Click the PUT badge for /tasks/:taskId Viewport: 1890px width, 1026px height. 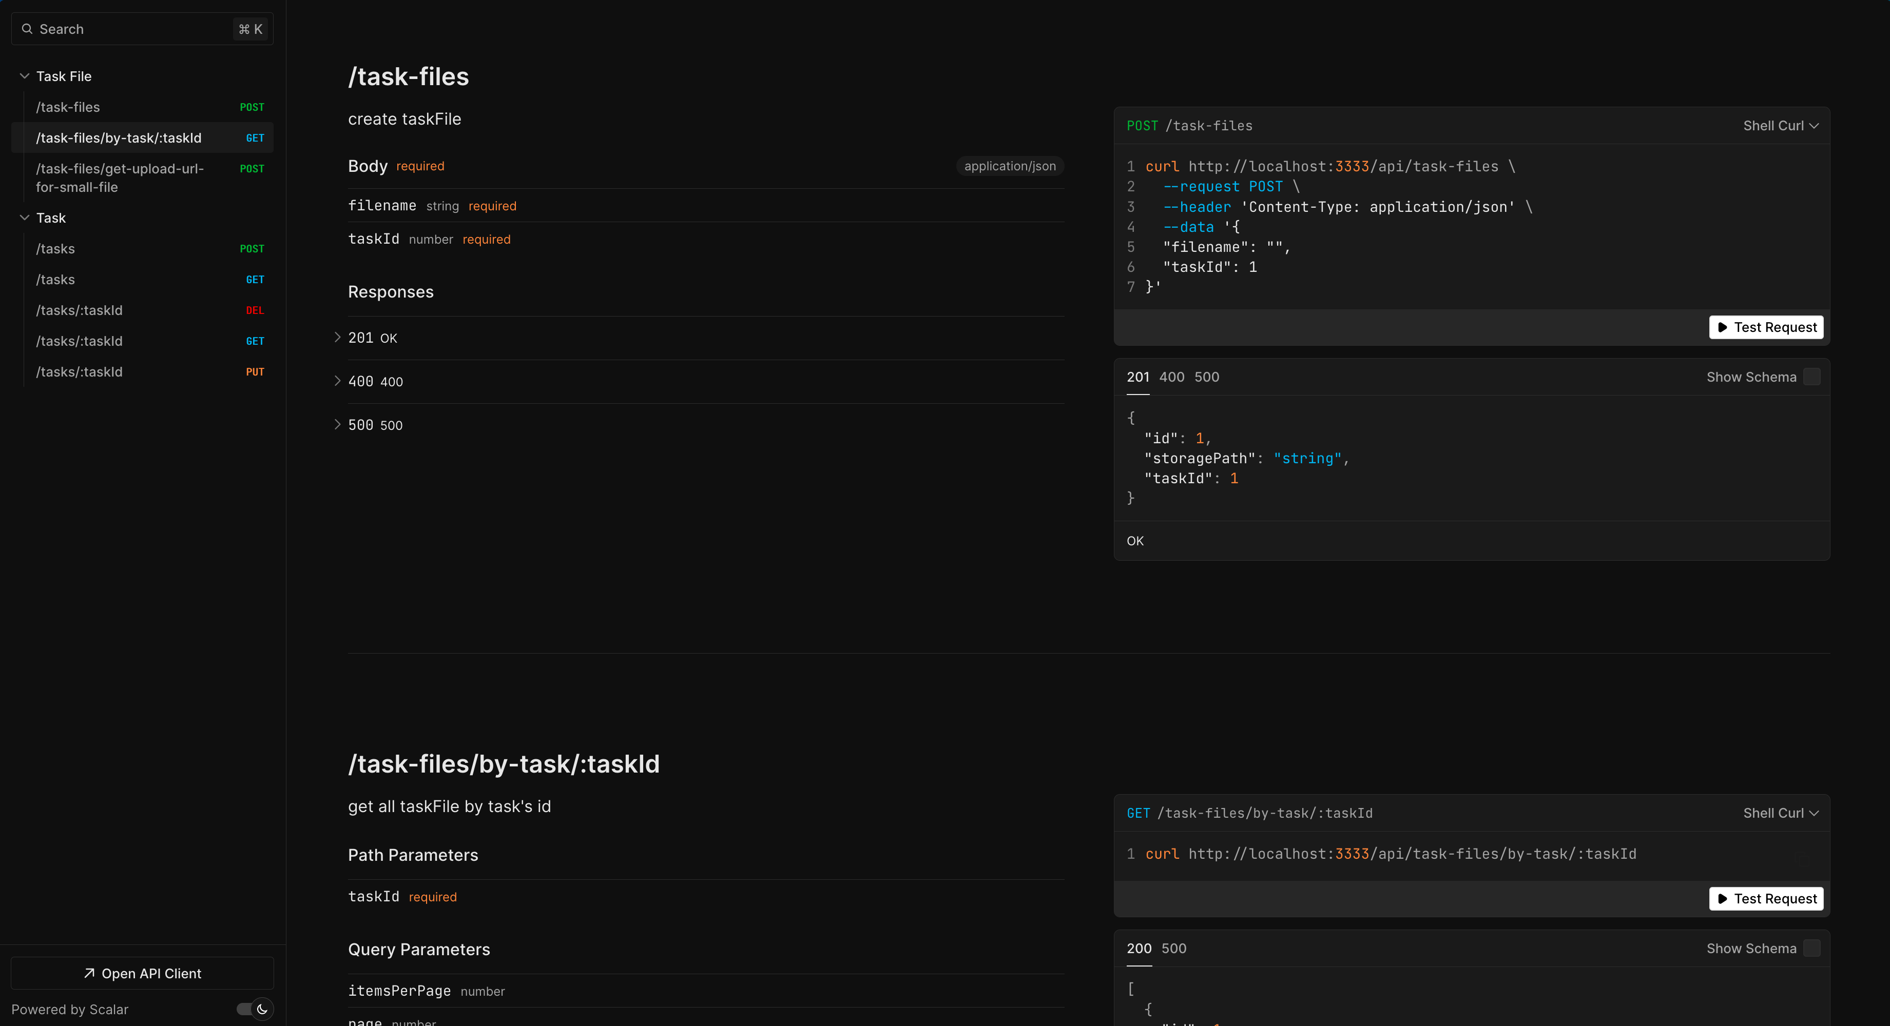(255, 372)
